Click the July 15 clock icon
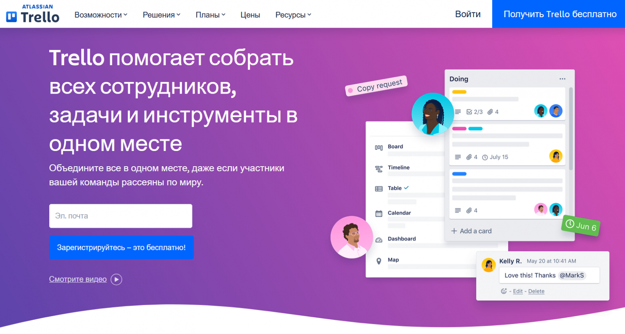The image size is (625, 334). [485, 157]
